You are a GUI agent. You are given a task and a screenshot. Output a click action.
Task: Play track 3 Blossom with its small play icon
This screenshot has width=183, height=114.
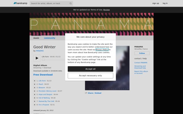click(x=34, y=88)
